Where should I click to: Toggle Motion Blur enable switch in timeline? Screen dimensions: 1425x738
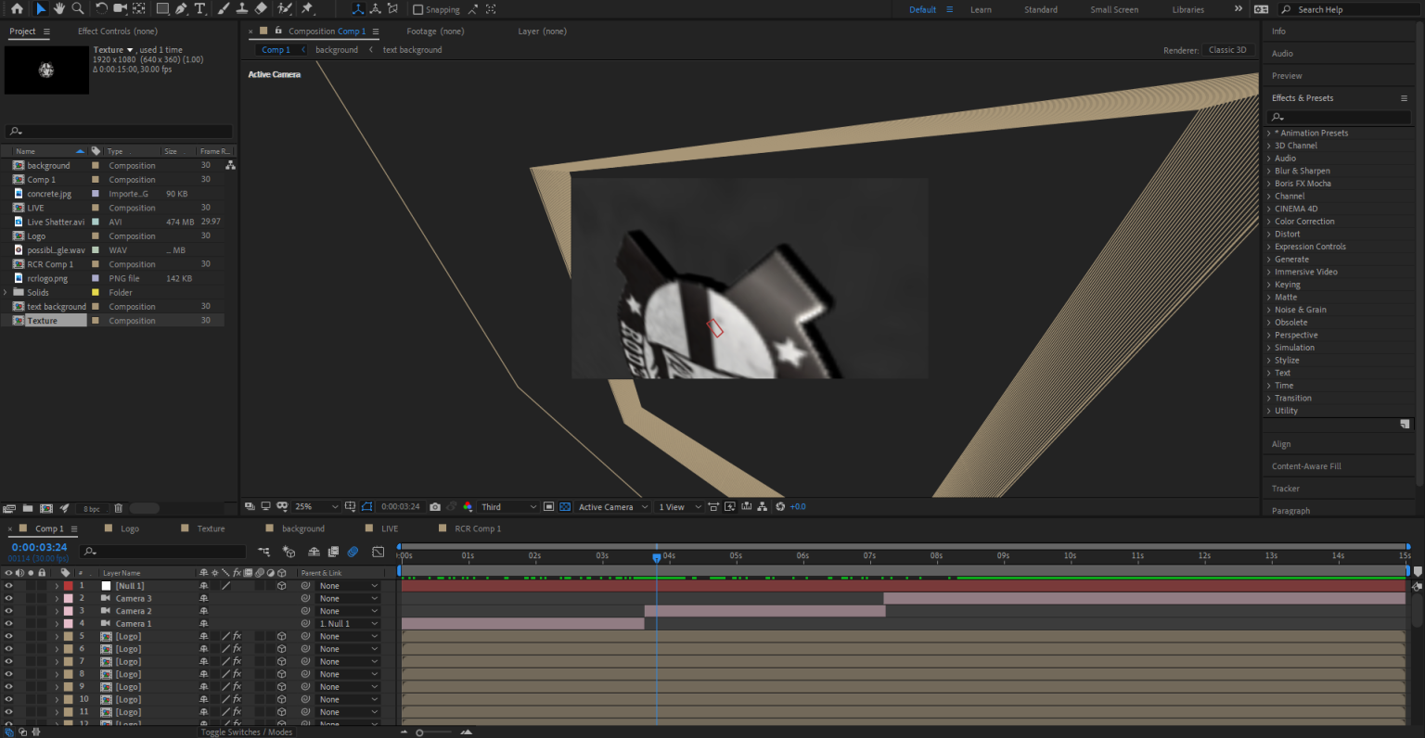point(353,552)
